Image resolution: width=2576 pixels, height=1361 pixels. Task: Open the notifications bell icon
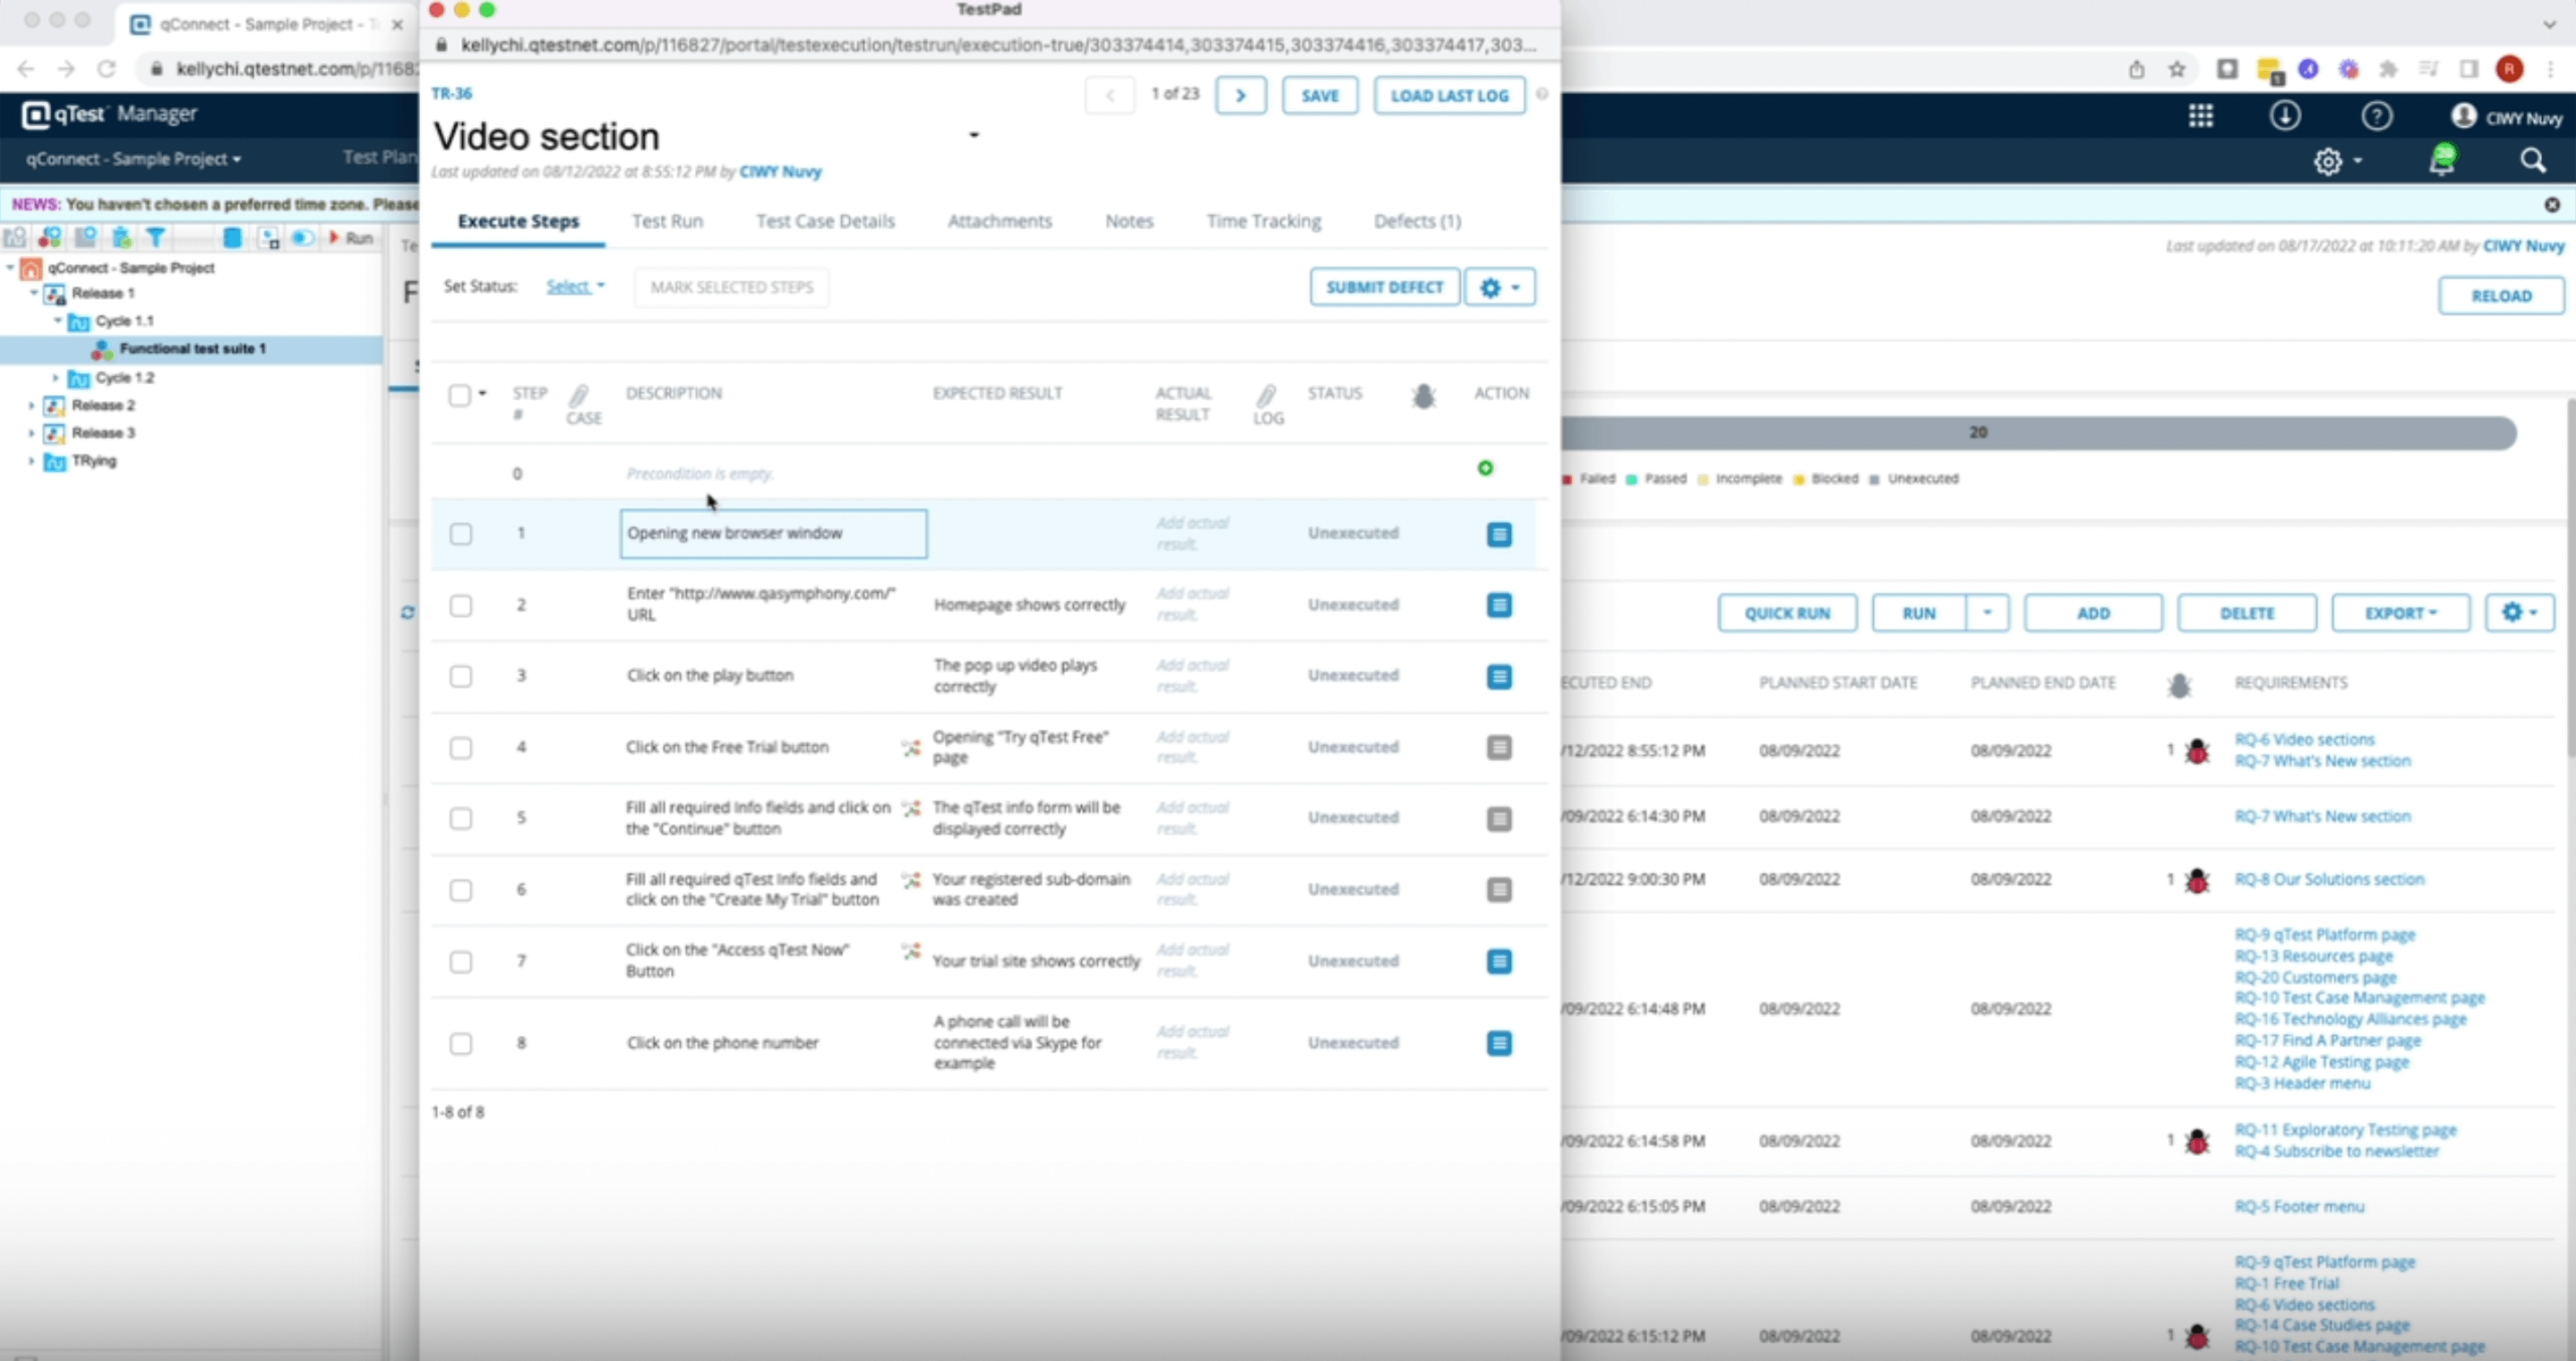click(x=2441, y=160)
